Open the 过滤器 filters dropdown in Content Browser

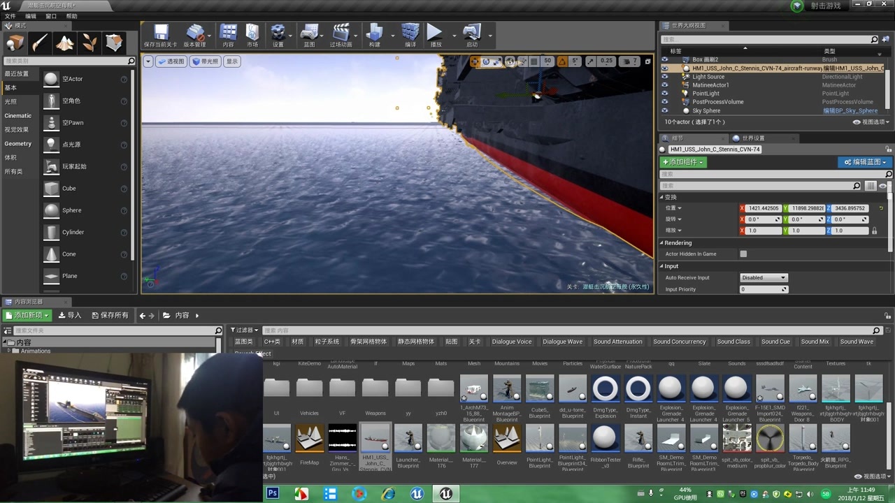[245, 330]
